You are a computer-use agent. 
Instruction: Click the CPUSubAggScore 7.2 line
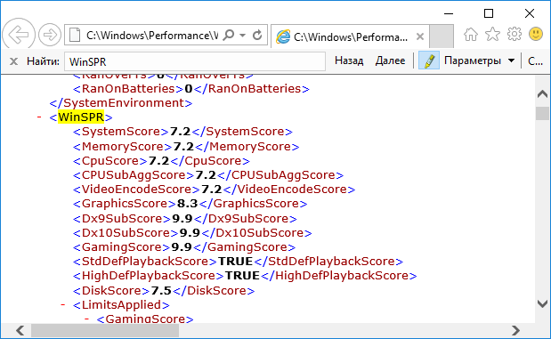point(208,175)
